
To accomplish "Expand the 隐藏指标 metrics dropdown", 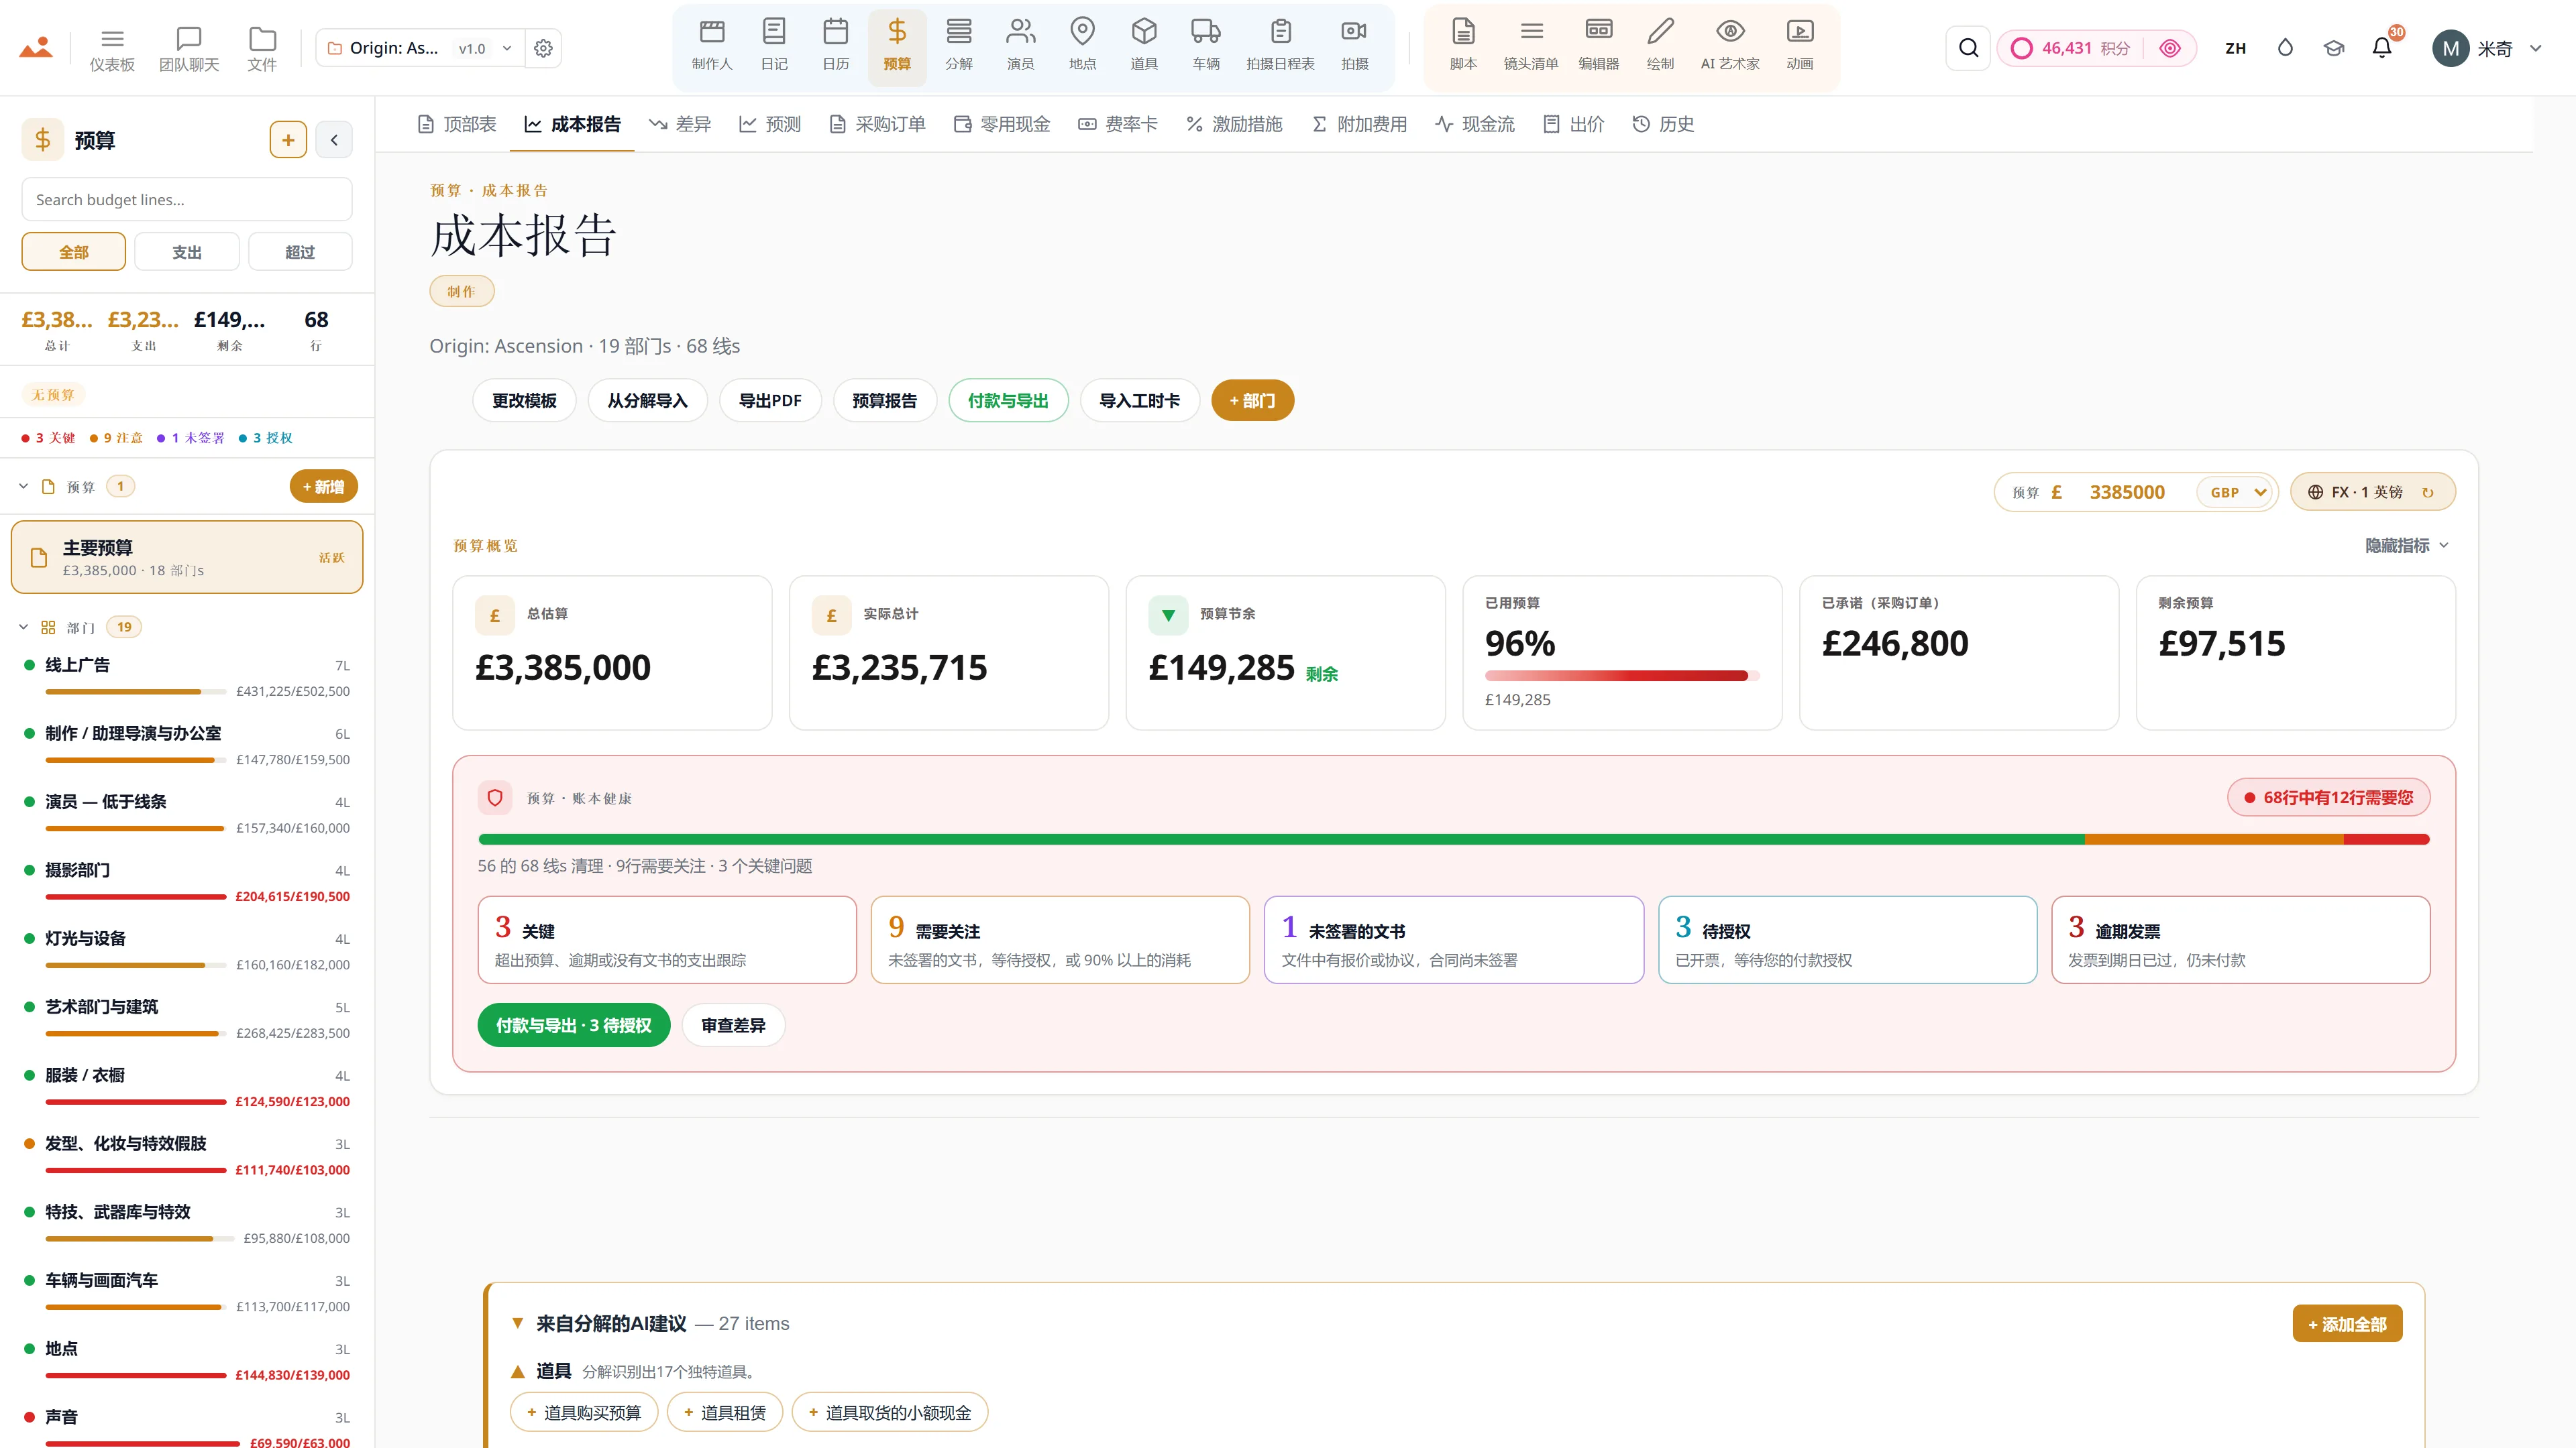I will pyautogui.click(x=2406, y=546).
